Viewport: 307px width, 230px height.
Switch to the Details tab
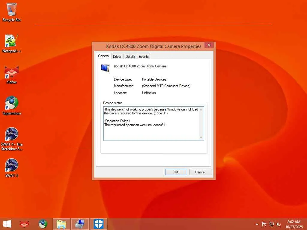click(130, 57)
